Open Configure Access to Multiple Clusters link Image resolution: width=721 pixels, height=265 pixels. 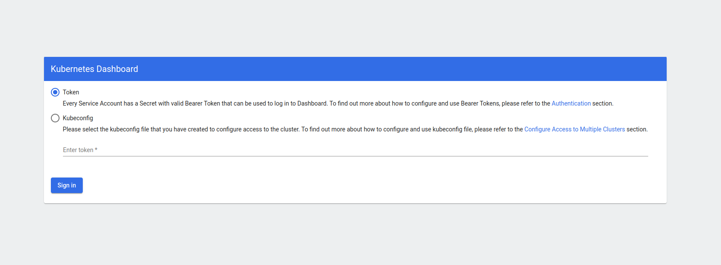(x=574, y=129)
